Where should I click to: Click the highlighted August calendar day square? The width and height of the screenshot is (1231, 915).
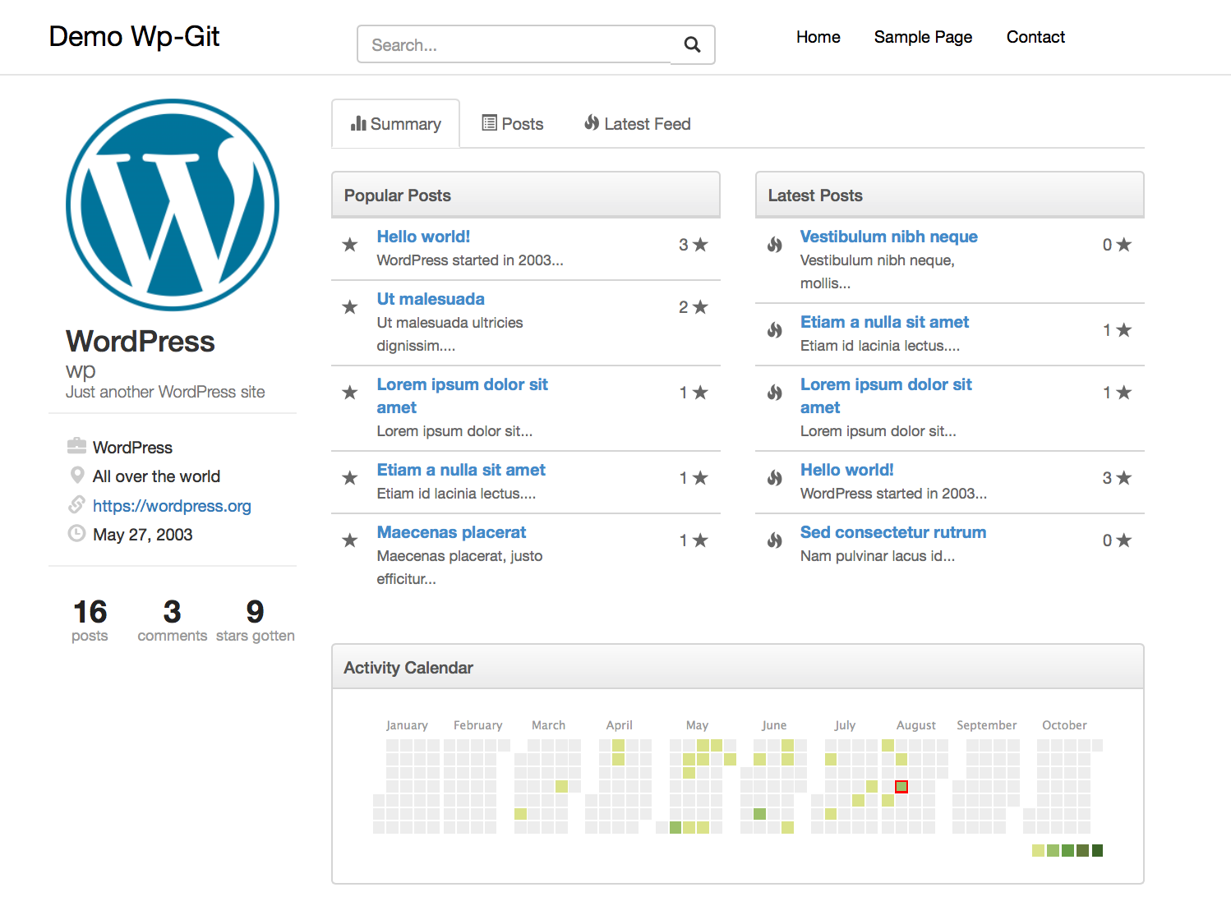pyautogui.click(x=901, y=786)
